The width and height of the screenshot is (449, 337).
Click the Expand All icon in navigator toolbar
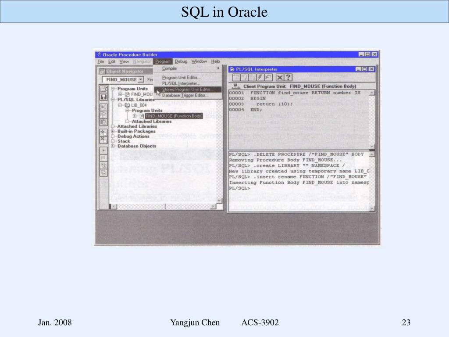click(103, 165)
